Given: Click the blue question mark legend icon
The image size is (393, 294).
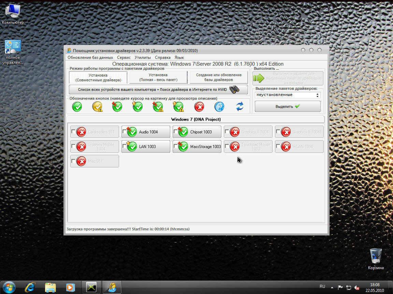Looking at the screenshot, I should pyautogui.click(x=219, y=107).
